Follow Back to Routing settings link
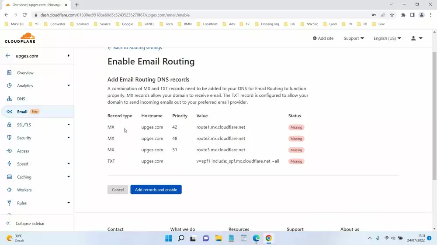 coord(135,48)
